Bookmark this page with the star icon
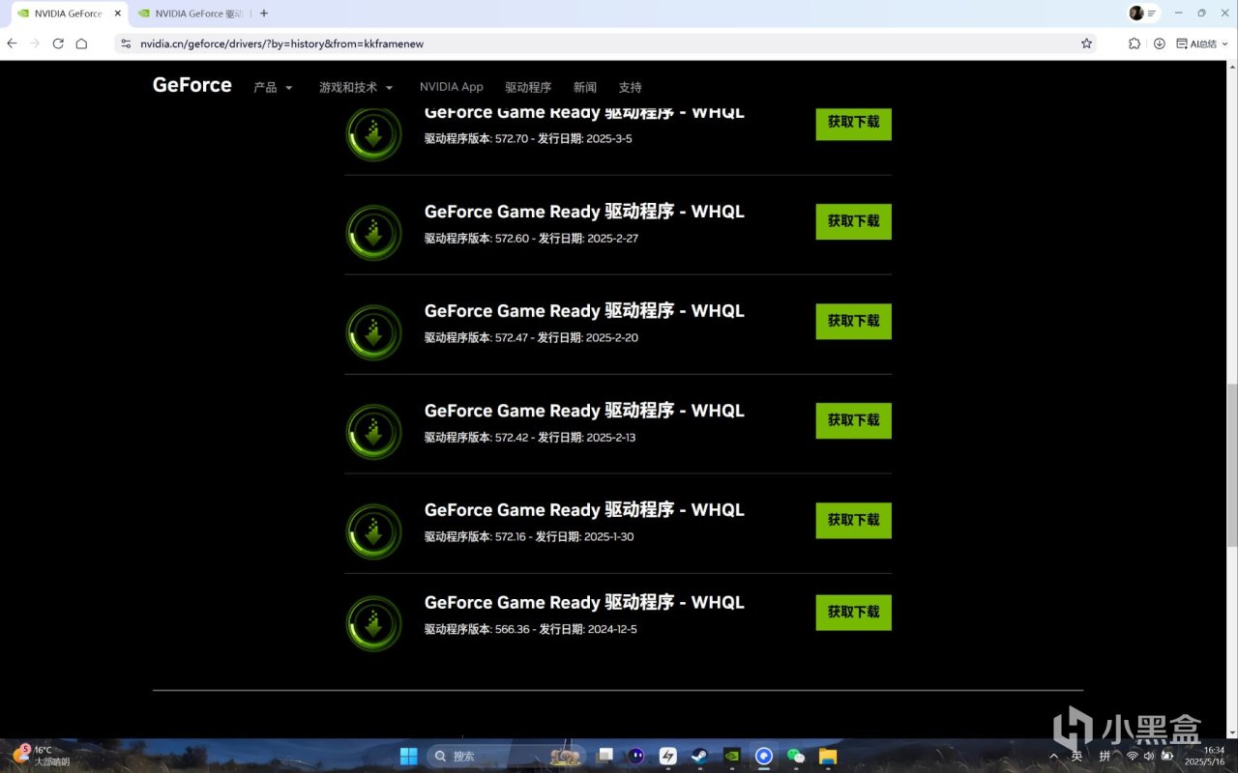Screen dimensions: 1238x773 click(1086, 43)
